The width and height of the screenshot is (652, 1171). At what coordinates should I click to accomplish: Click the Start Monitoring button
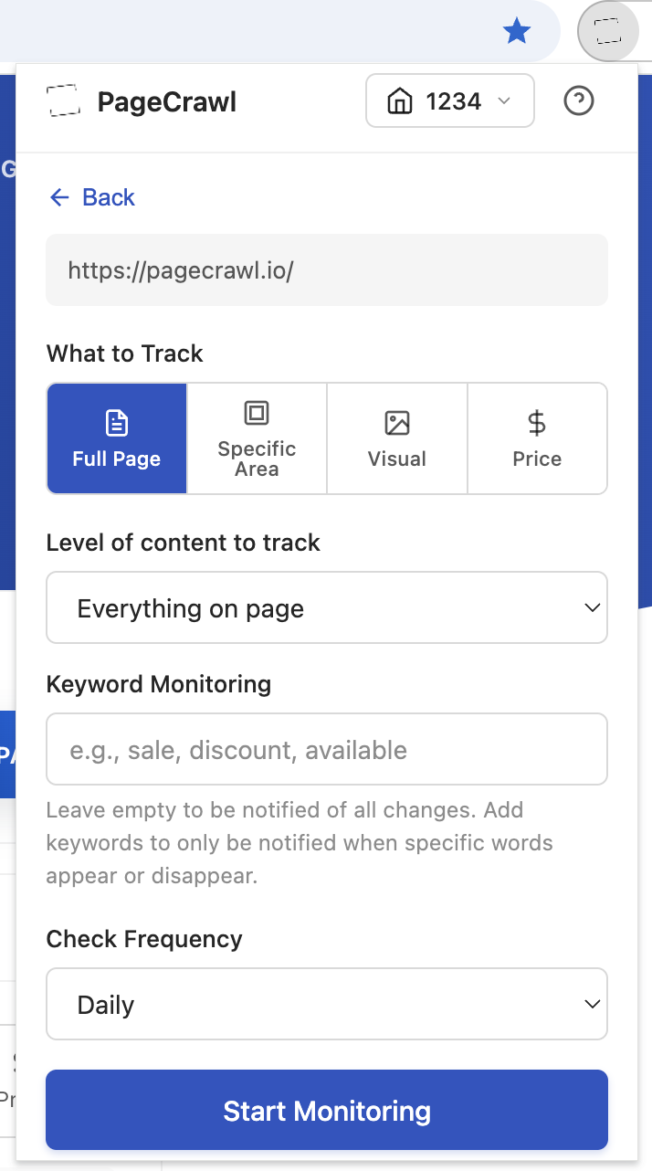coord(326,1110)
